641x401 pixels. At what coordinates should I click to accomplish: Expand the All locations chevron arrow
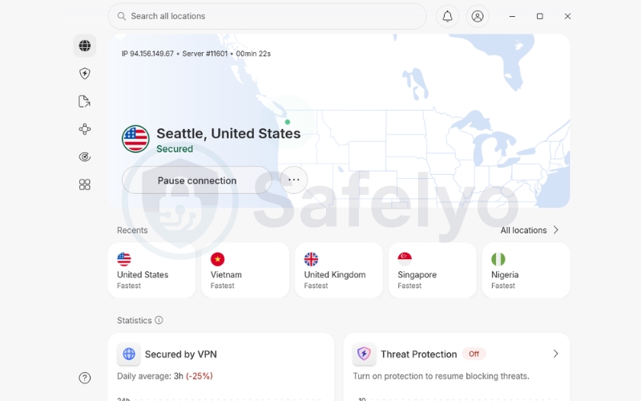click(555, 230)
